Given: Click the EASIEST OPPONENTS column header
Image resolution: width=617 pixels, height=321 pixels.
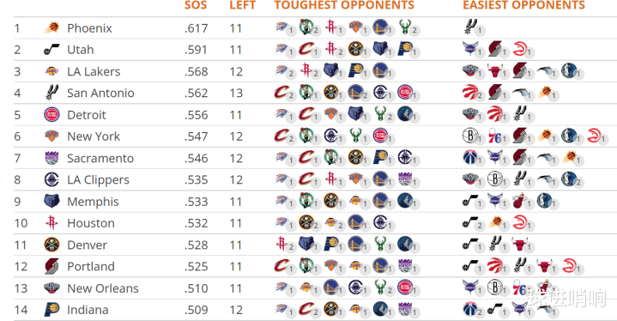Looking at the screenshot, I should [523, 5].
